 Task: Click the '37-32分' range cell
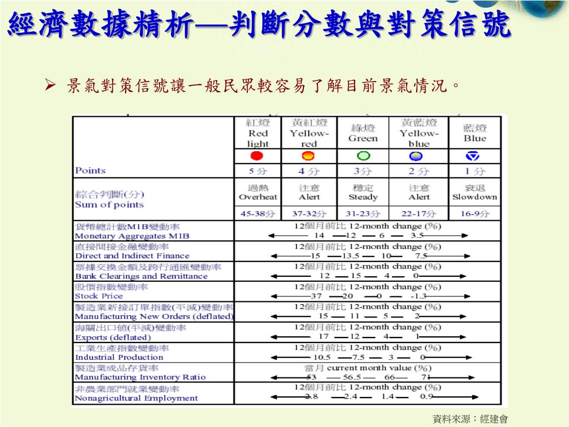(309, 214)
